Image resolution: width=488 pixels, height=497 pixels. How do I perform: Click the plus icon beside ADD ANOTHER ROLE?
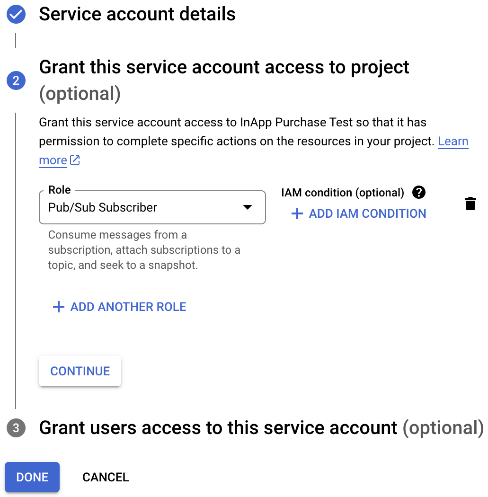click(x=58, y=307)
